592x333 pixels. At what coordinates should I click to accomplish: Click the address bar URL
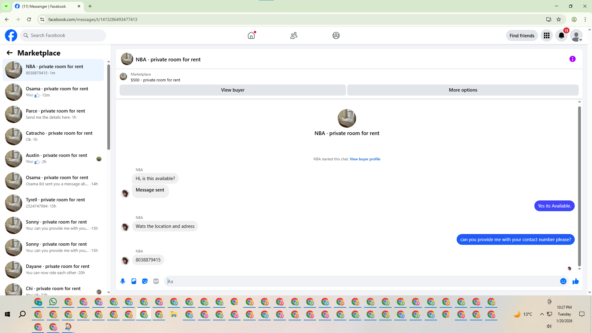coord(93,19)
